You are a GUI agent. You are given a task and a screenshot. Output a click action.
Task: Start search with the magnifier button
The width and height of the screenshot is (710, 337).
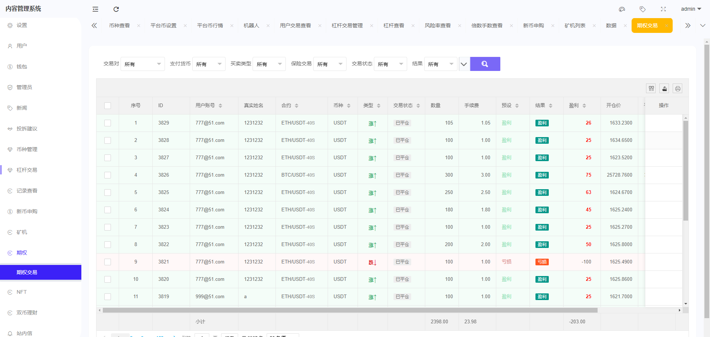pyautogui.click(x=485, y=64)
